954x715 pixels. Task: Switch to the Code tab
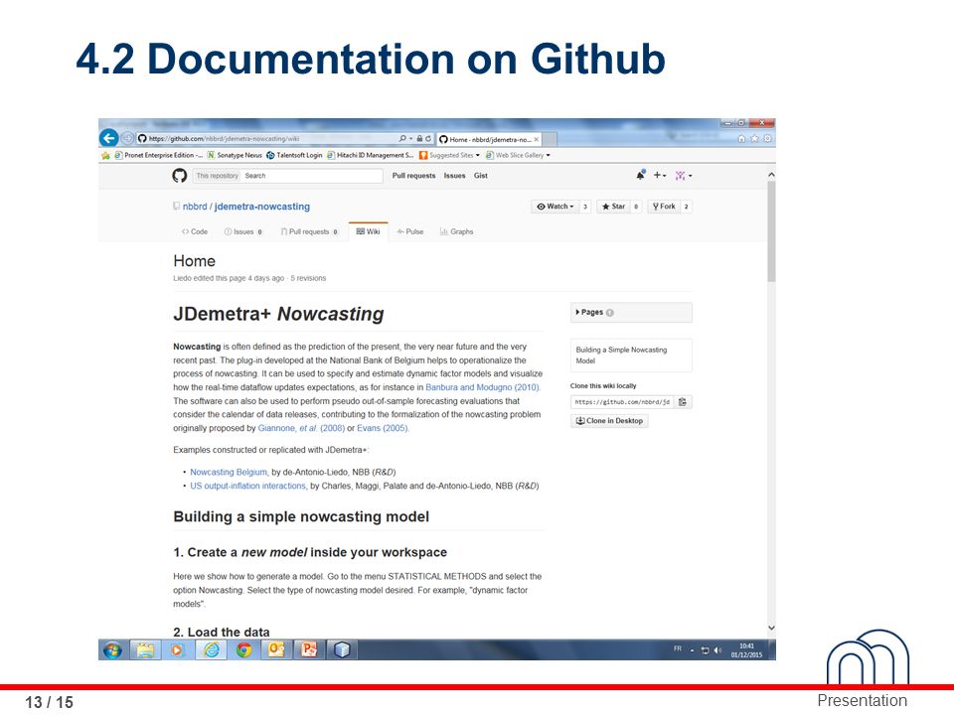195,231
